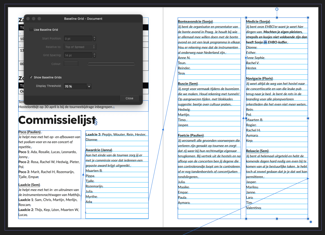Click the name 'Rogier' under Navigacie
325x235 pixels.
251,125
